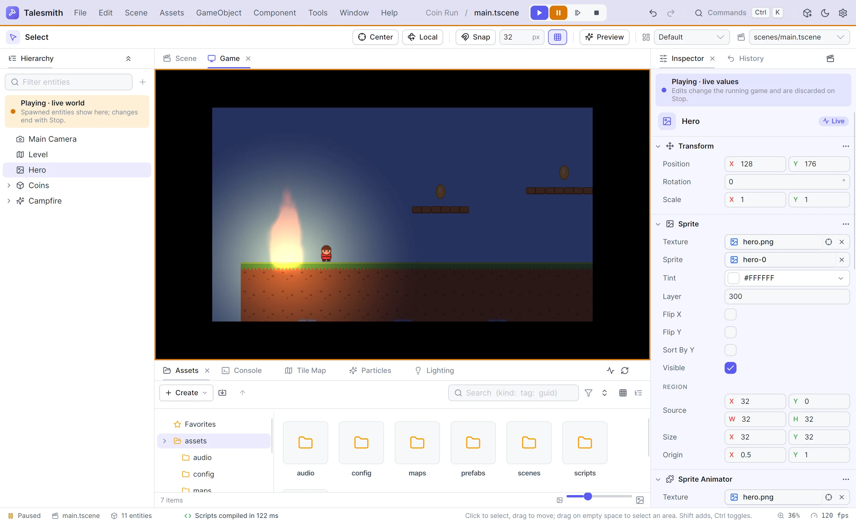Image resolution: width=856 pixels, height=523 pixels.
Task: Click the Tint white color swatch
Action: [733, 278]
